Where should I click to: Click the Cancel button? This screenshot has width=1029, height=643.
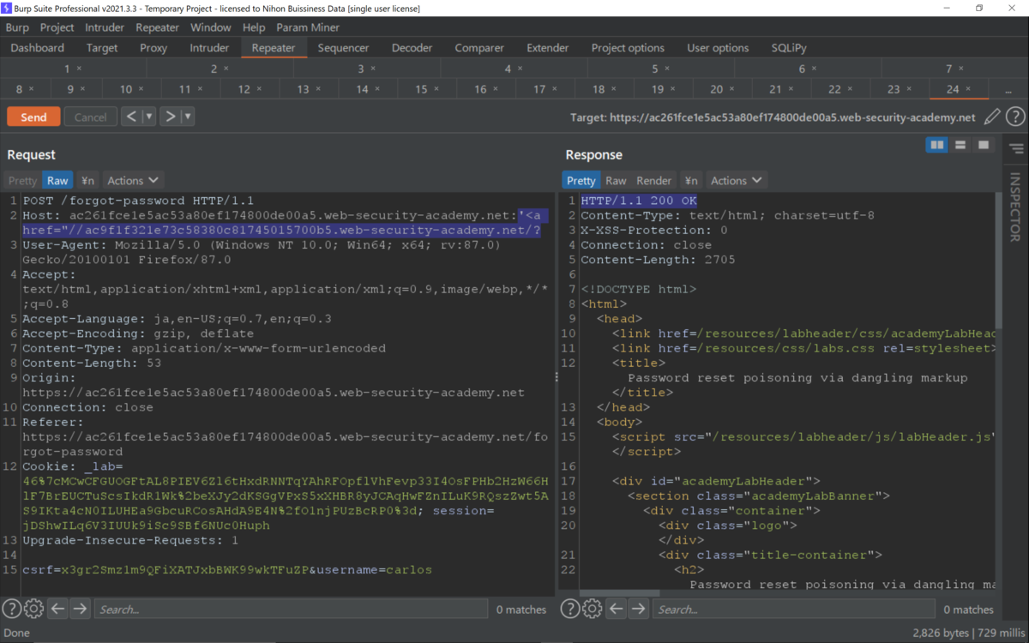[90, 117]
